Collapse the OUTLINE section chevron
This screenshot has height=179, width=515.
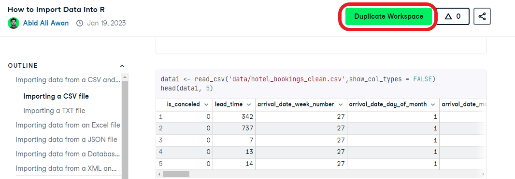point(122,66)
